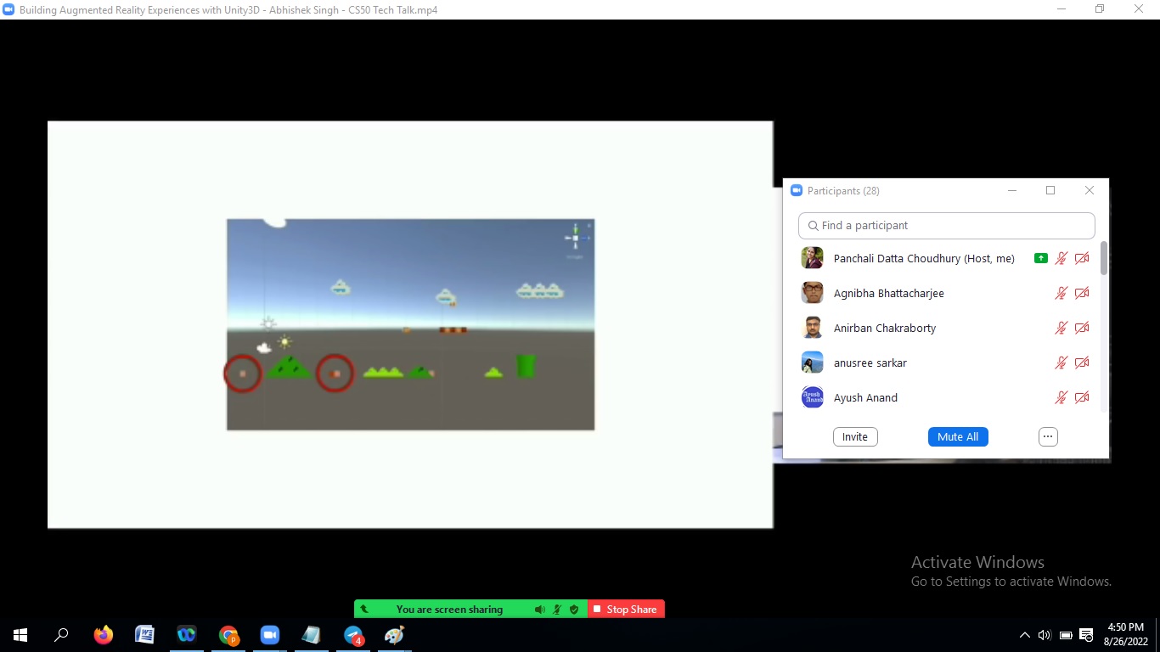
Task: Click the Zoom icon in Participants title bar
Action: tap(797, 190)
